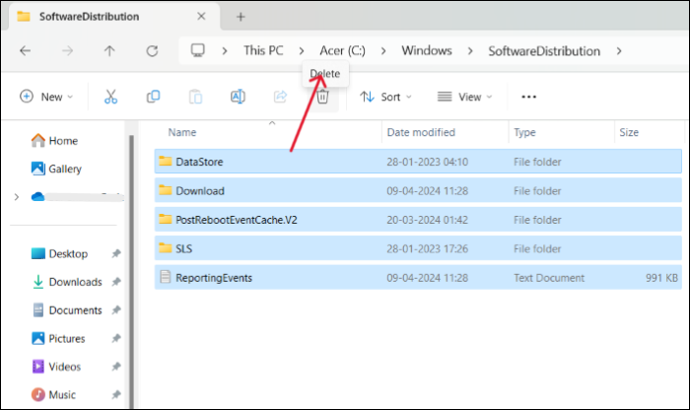Click Windows in address bar
Viewport: 690px width, 410px height.
pos(427,50)
